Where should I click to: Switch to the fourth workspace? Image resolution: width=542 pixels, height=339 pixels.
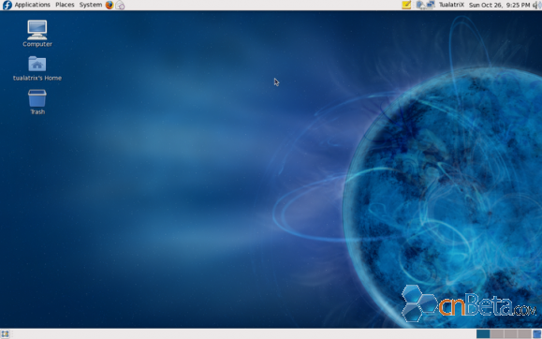[x=524, y=333]
